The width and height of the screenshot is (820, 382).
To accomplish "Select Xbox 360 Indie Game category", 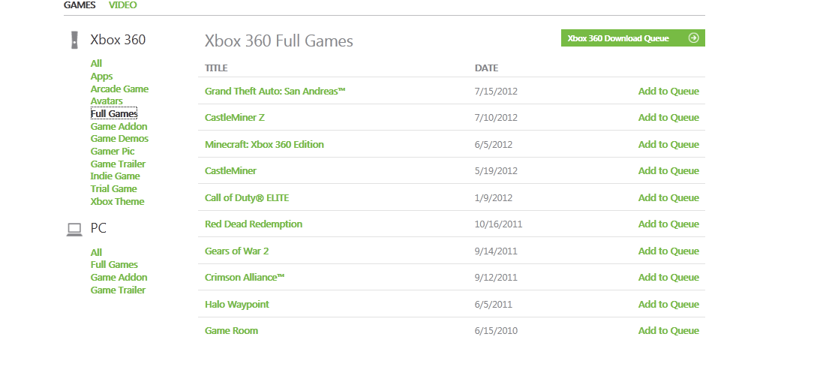I will coord(115,176).
